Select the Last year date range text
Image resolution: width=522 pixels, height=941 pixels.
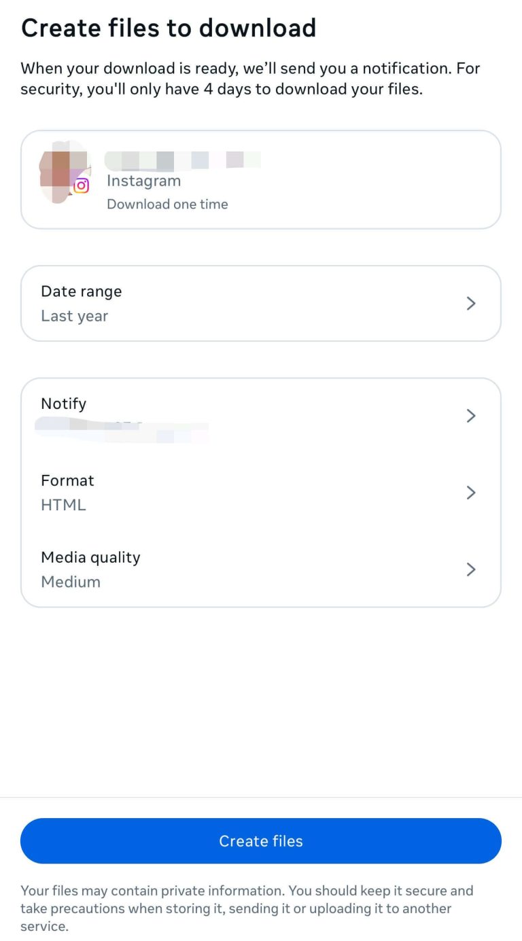click(x=74, y=315)
